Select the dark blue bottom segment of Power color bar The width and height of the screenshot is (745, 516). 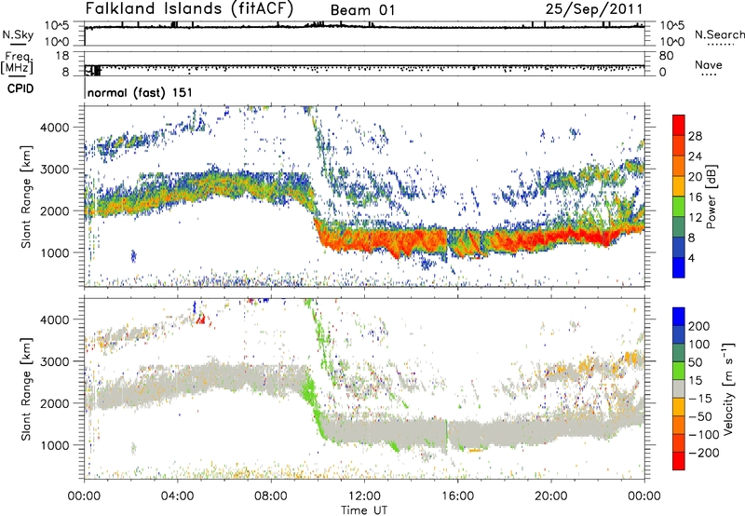[679, 267]
